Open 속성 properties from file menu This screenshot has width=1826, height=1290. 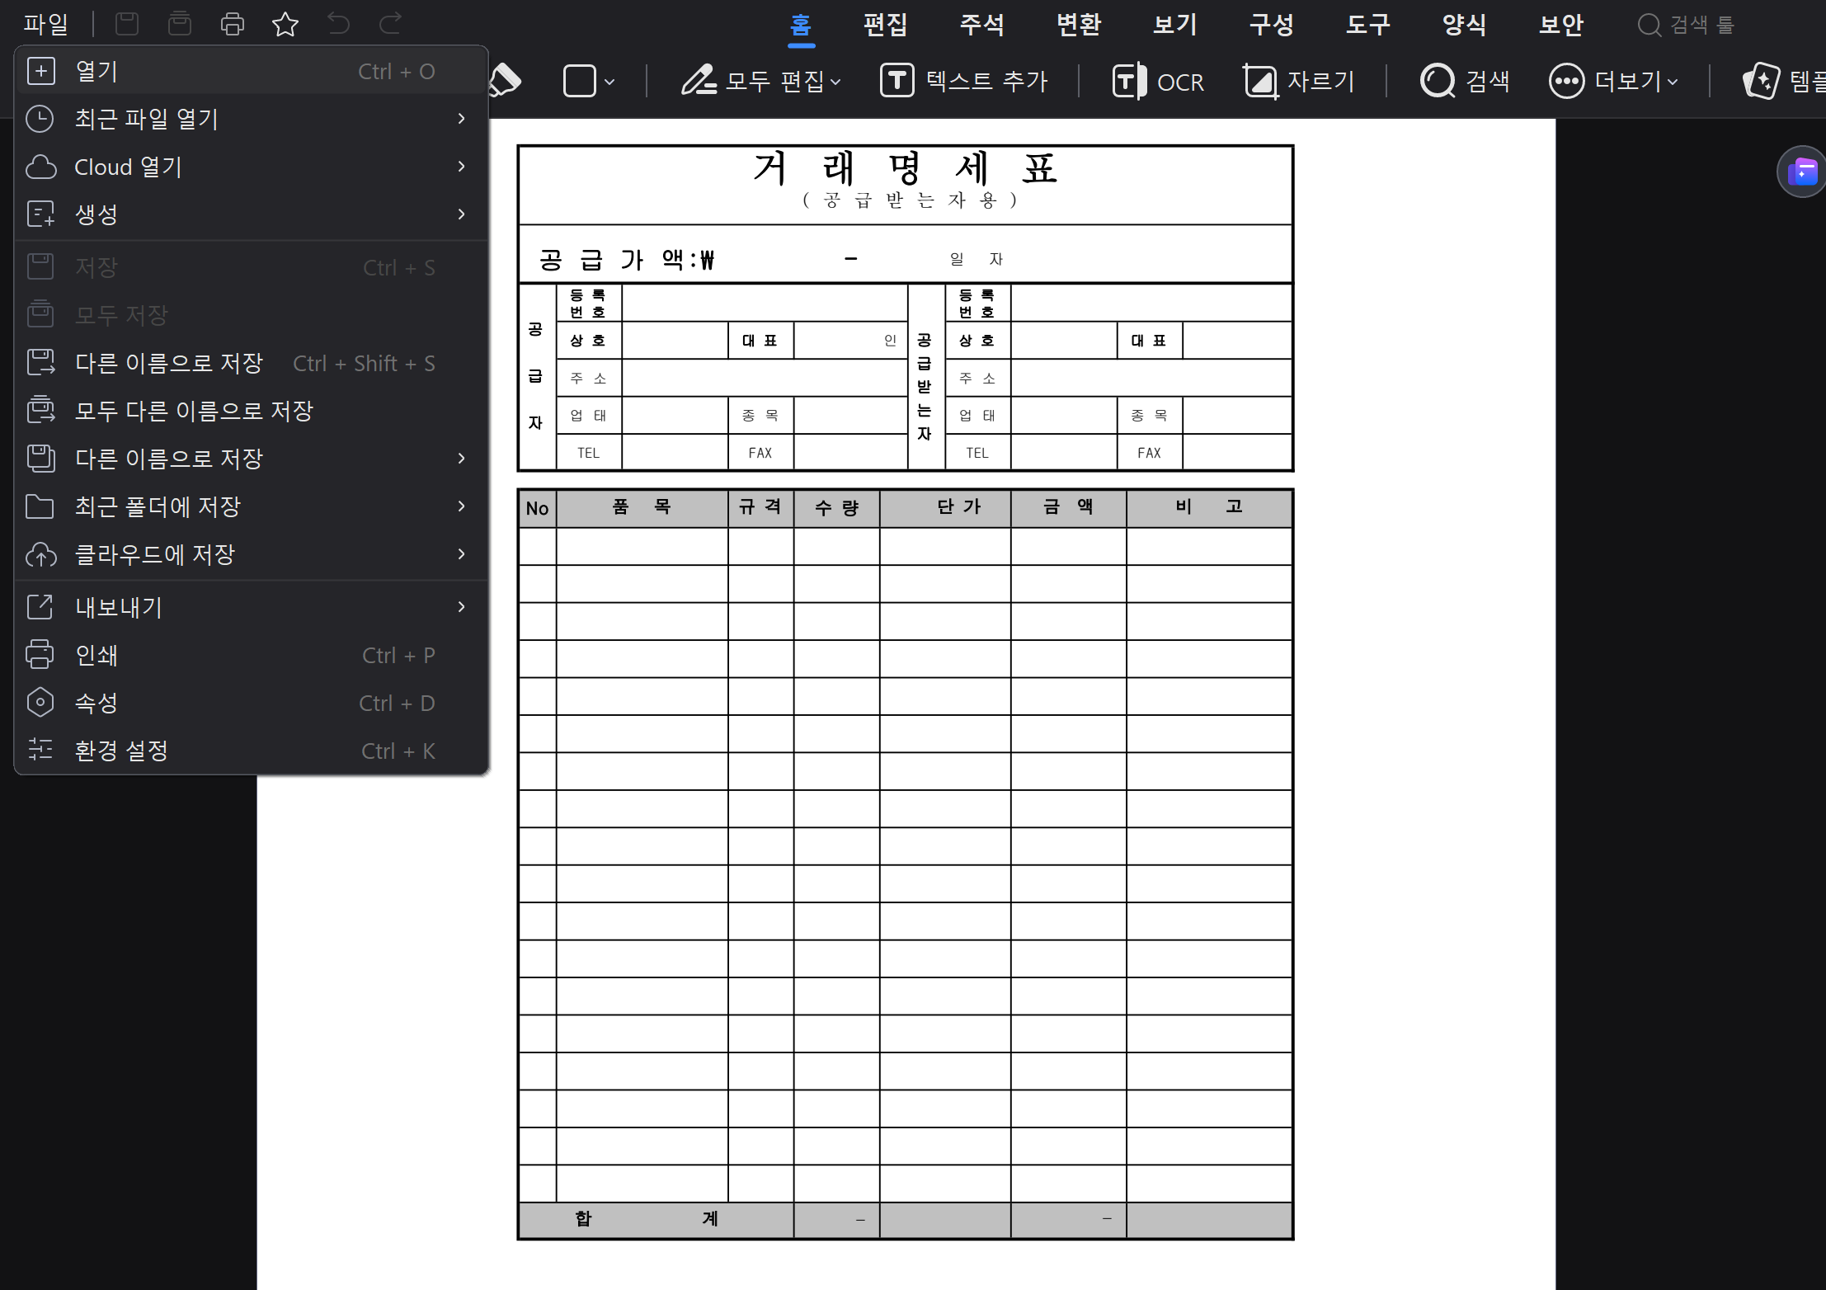pos(252,703)
